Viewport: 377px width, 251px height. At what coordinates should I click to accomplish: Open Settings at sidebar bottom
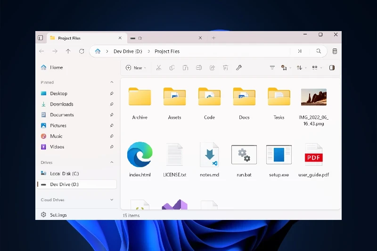pyautogui.click(x=77, y=215)
